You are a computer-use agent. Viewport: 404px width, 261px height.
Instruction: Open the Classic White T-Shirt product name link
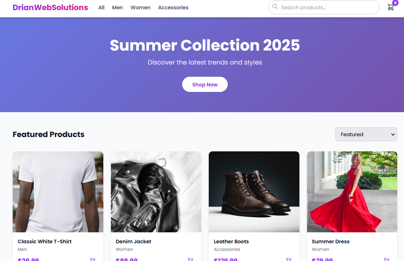(x=44, y=241)
